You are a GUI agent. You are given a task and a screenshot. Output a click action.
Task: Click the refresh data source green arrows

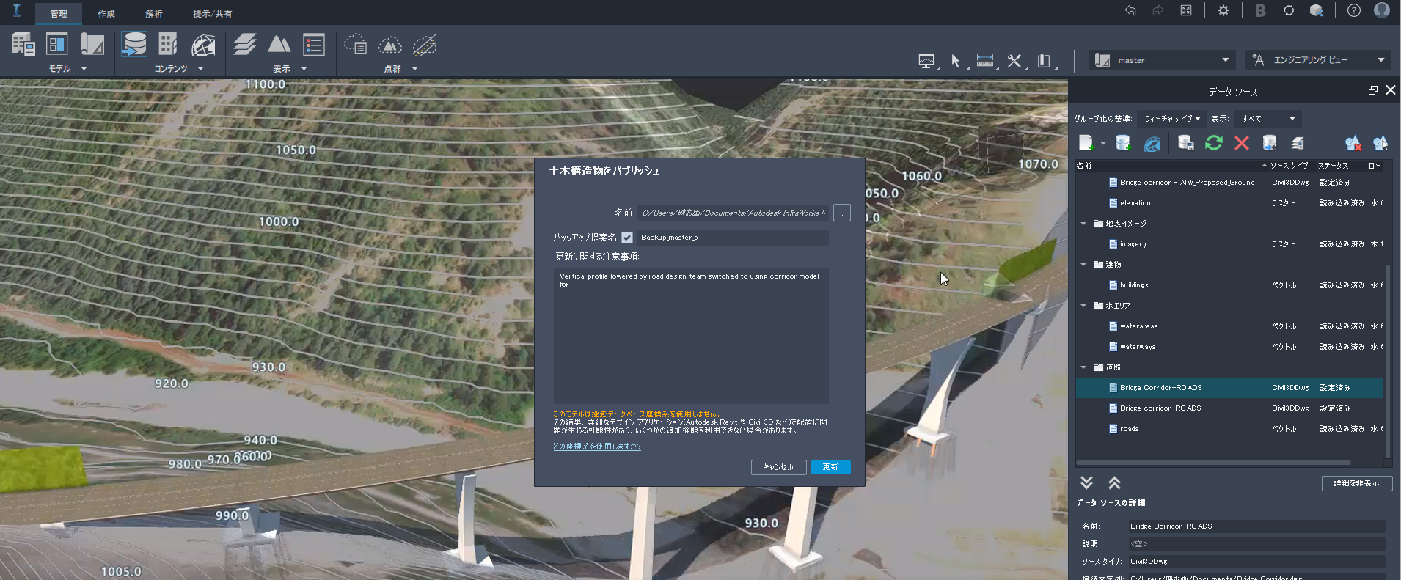coord(1214,143)
